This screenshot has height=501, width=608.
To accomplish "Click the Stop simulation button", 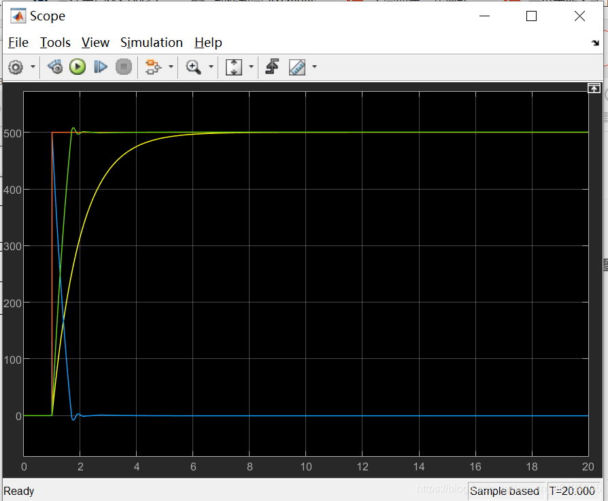I will click(x=124, y=67).
